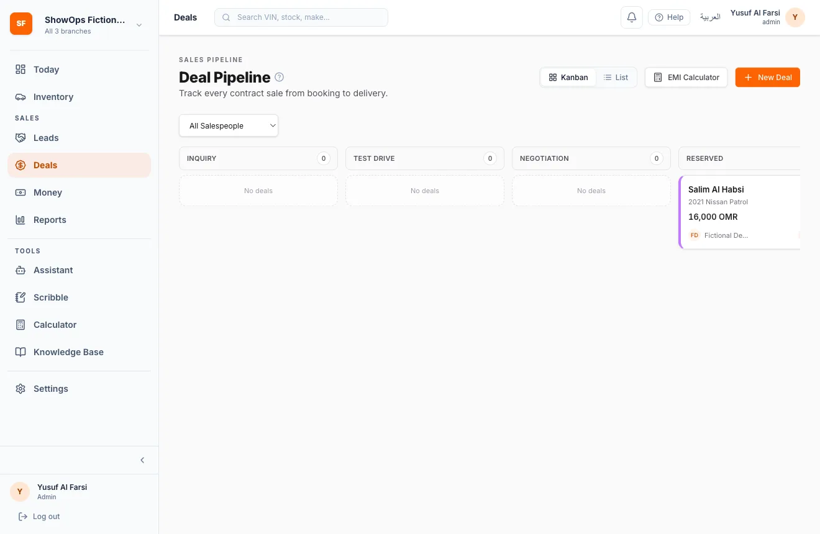This screenshot has height=534, width=820.
Task: Click the Y avatar in the top bar
Action: (795, 17)
